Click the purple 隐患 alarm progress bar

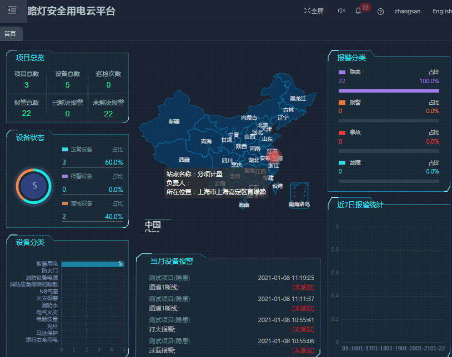388,91
